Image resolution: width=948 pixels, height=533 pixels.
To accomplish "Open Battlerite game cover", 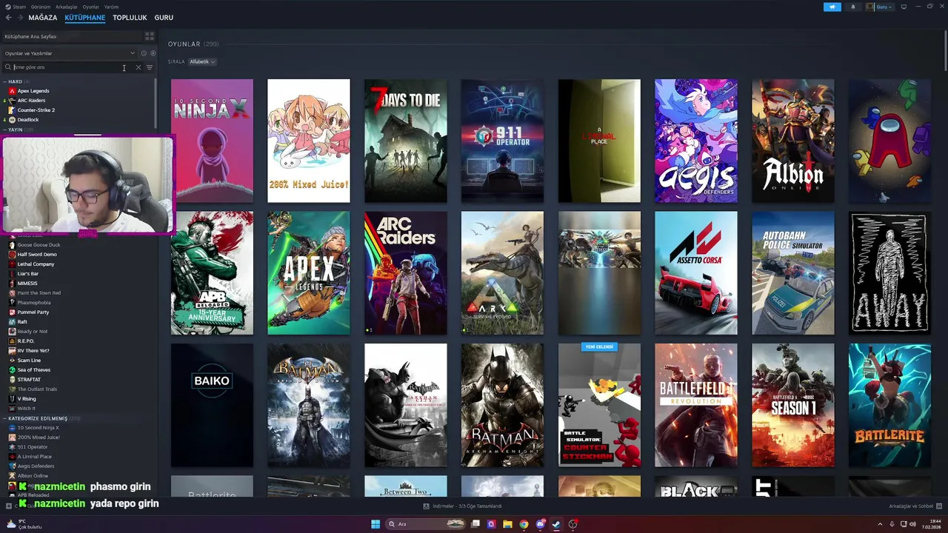I will point(889,405).
